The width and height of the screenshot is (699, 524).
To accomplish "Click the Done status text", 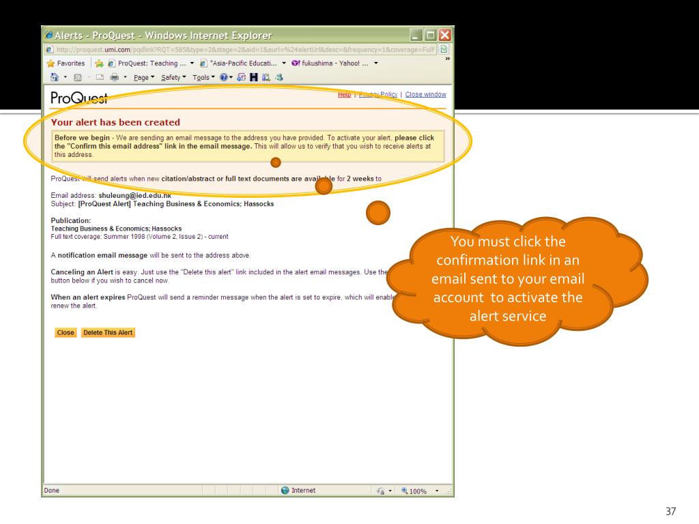I will pos(52,490).
